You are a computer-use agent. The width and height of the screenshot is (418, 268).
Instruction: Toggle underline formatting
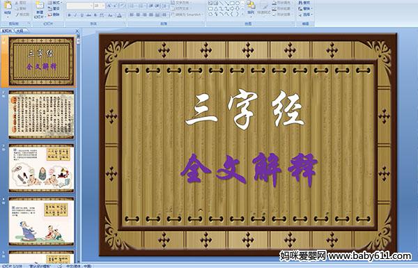pos(82,15)
